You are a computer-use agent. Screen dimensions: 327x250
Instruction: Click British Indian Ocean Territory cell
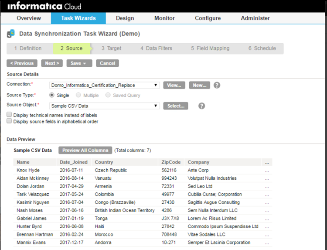point(125,210)
